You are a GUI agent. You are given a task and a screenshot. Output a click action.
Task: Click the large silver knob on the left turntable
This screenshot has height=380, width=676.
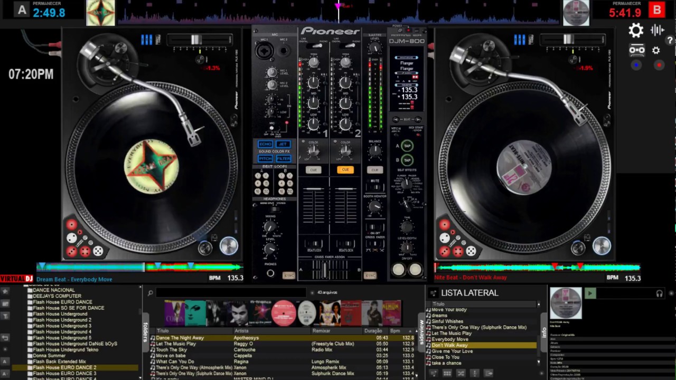tap(229, 246)
